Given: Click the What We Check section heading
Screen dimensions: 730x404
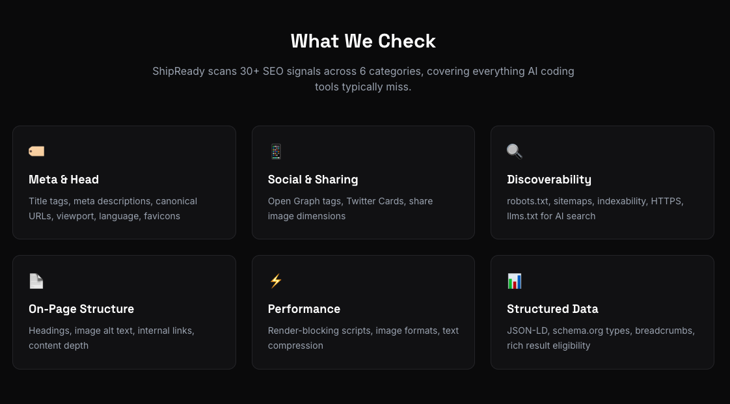Looking at the screenshot, I should (x=363, y=41).
